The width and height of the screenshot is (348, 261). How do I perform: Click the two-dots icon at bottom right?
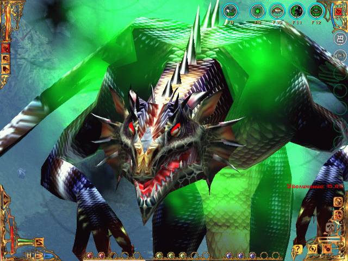[x=327, y=249]
